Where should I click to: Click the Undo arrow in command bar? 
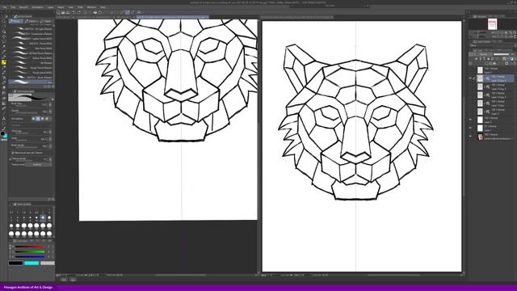point(74,12)
